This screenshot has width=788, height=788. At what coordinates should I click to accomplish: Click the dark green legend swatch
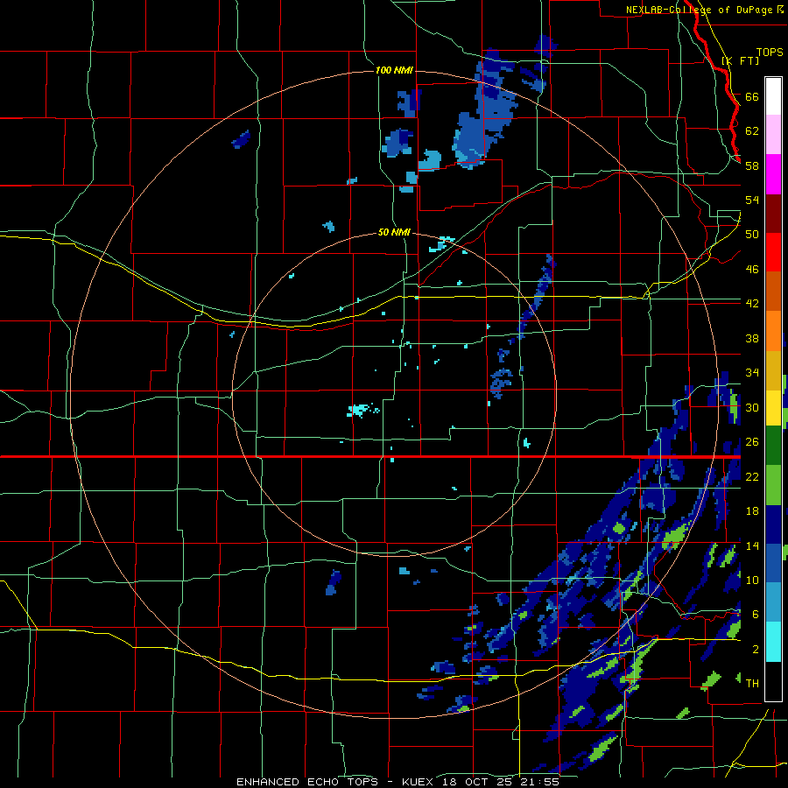pos(773,446)
